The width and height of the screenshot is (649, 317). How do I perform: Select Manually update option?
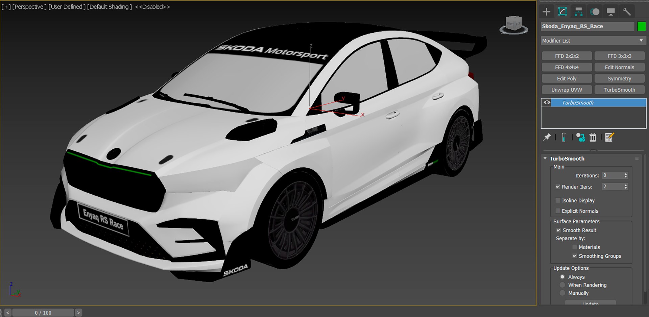click(x=562, y=293)
